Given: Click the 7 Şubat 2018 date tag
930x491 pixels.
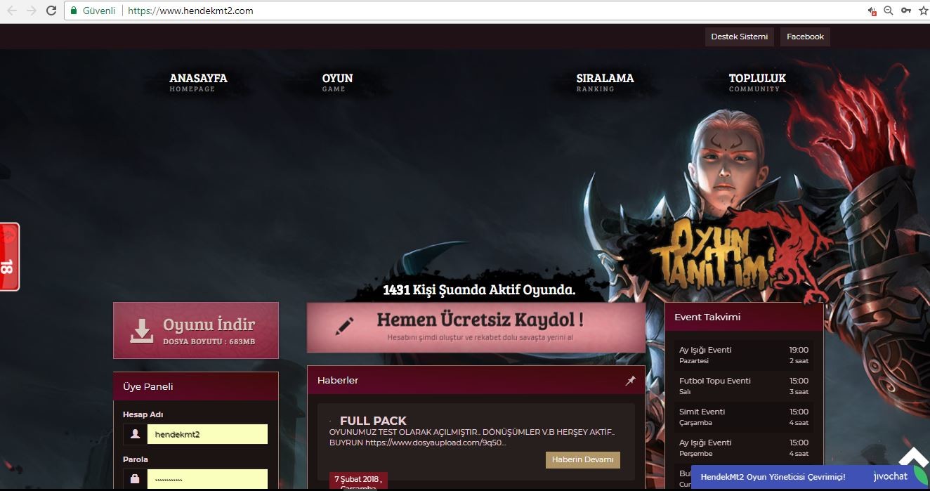Looking at the screenshot, I should click(358, 482).
